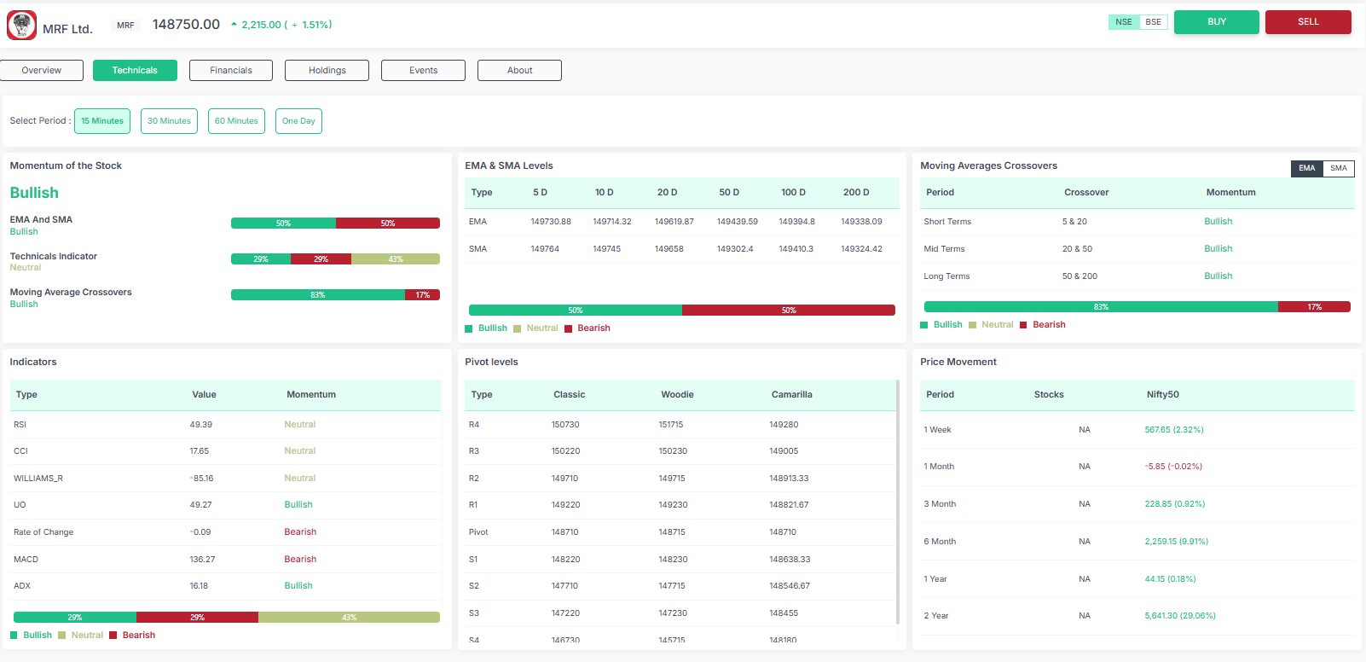This screenshot has width=1366, height=662.
Task: Click the Moving Averages Crossovers 83% bar
Action: point(1101,307)
